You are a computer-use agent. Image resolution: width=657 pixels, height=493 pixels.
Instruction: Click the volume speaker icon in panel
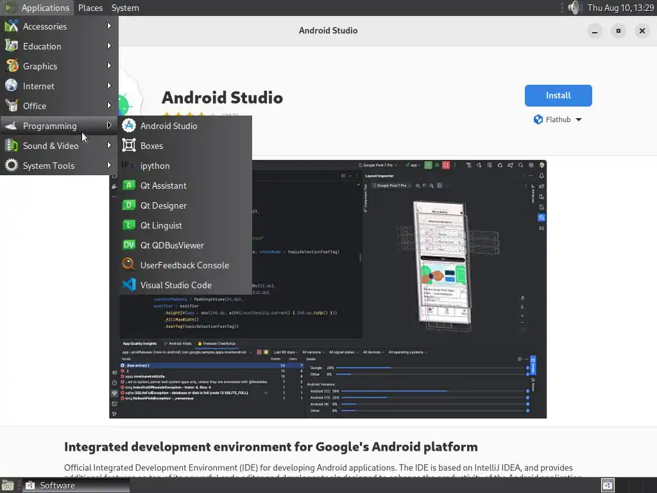pyautogui.click(x=575, y=8)
